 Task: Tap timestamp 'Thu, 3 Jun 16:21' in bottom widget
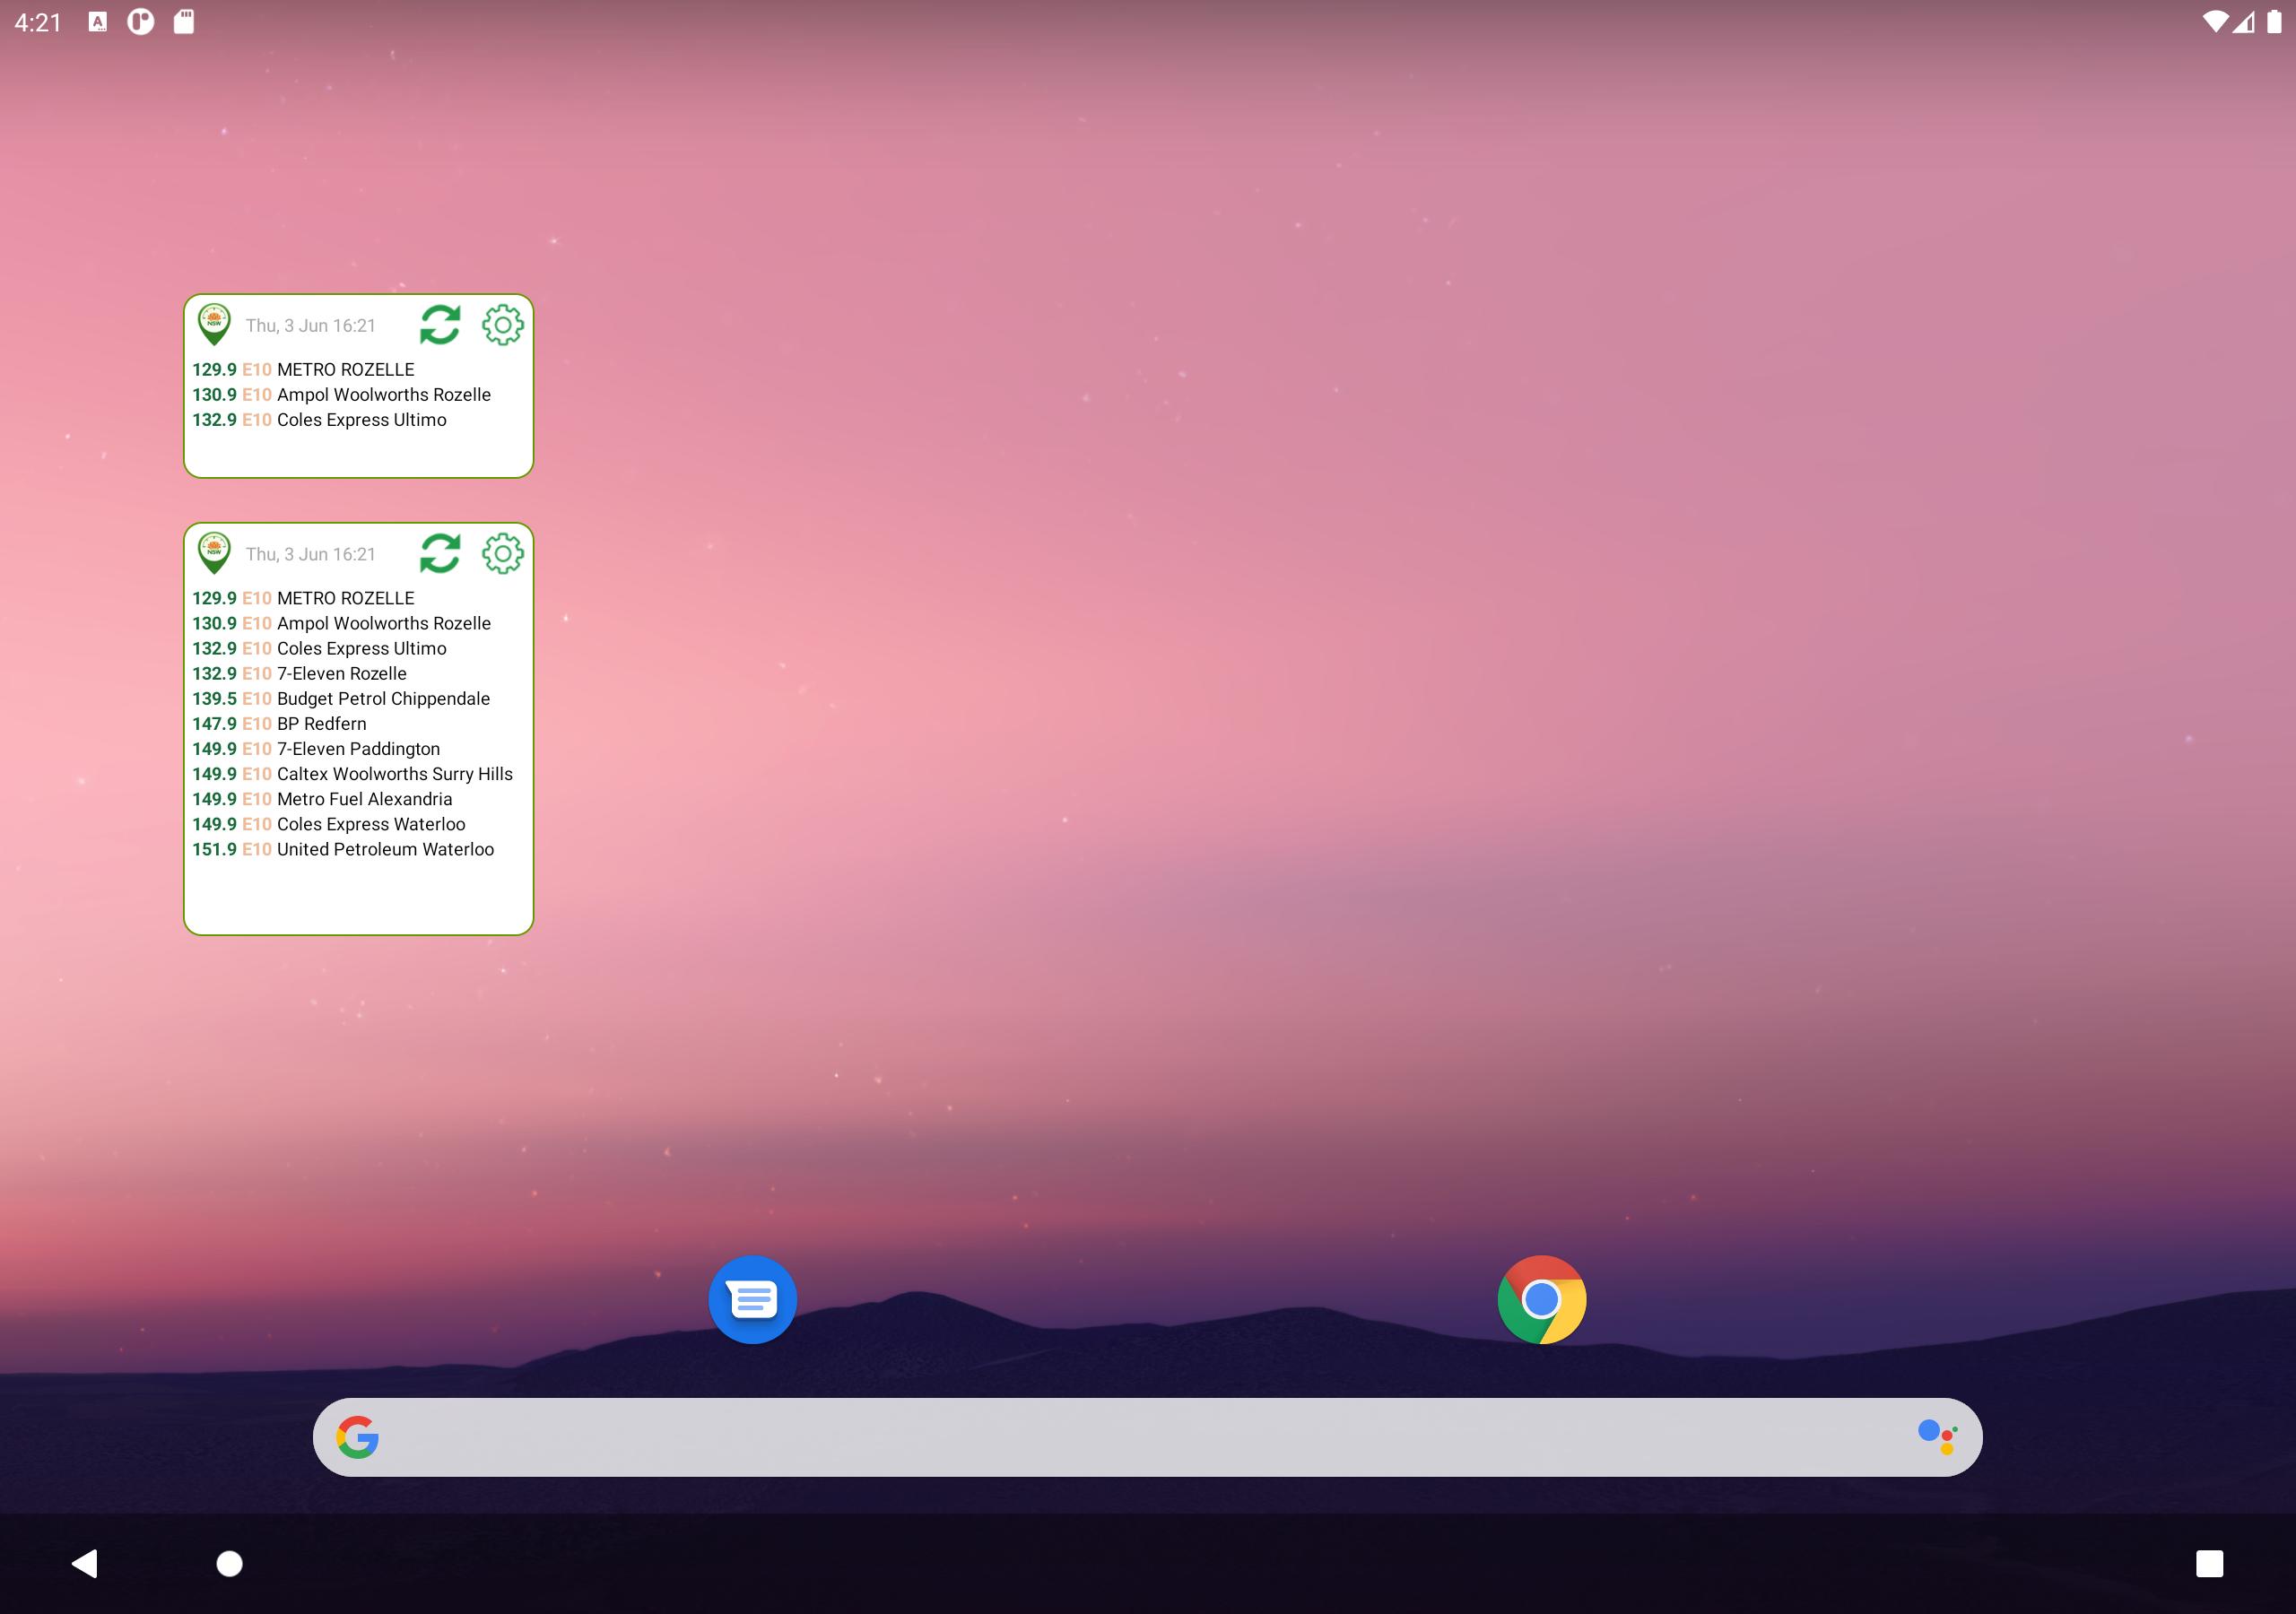[311, 554]
